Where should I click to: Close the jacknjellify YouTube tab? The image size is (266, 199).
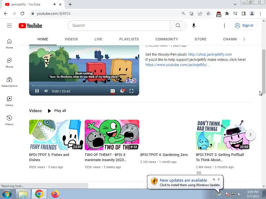pos(60,4)
